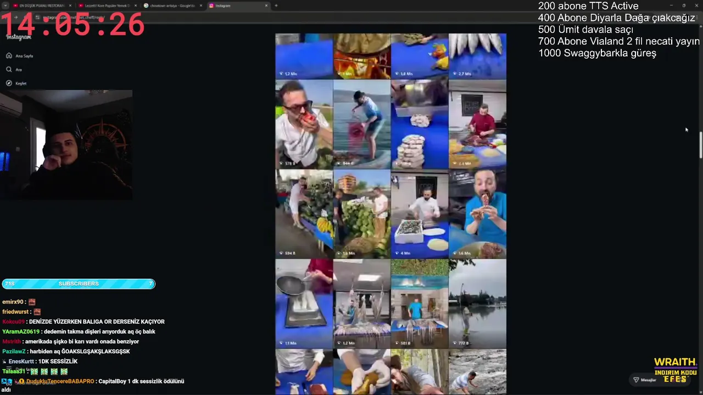Image resolution: width=703 pixels, height=395 pixels.
Task: Click PazilawZ's 'harbiden aq' chat message
Action: 66,351
